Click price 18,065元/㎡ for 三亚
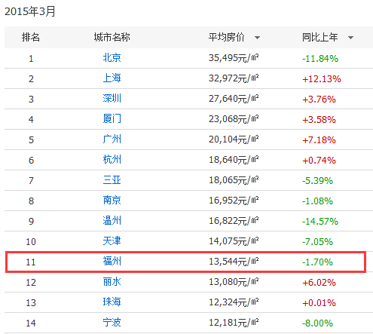373x334 pixels. (x=234, y=180)
